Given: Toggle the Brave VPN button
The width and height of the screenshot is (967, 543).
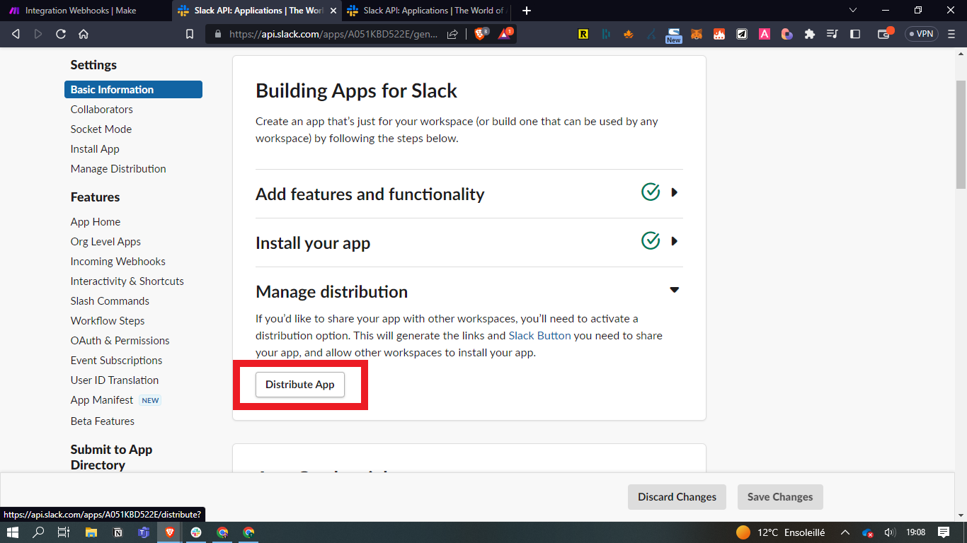Looking at the screenshot, I should [x=920, y=34].
